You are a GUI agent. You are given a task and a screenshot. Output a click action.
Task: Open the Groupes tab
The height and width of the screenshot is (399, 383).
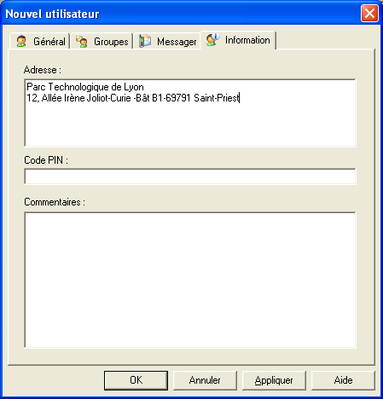tap(102, 41)
